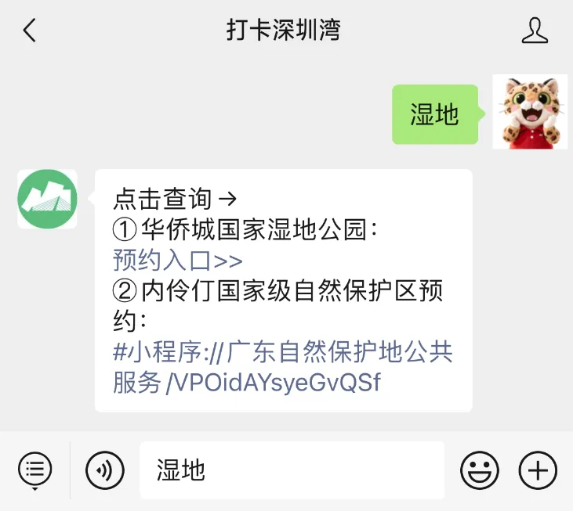Open the account profile icon at top right
This screenshot has width=573, height=511.
point(535,31)
